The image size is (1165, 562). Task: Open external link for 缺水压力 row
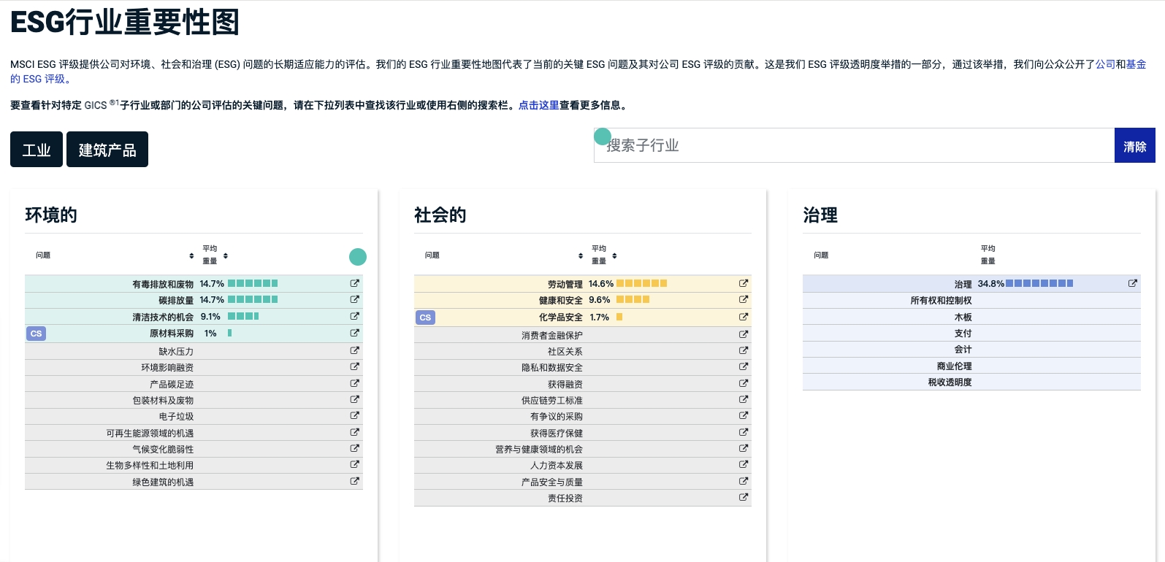click(354, 350)
